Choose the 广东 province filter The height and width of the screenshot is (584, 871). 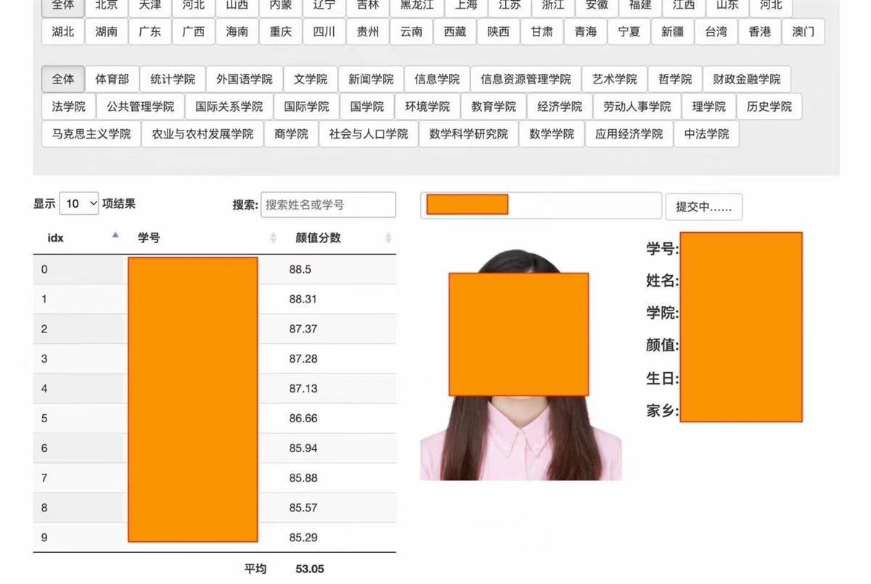[x=150, y=31]
